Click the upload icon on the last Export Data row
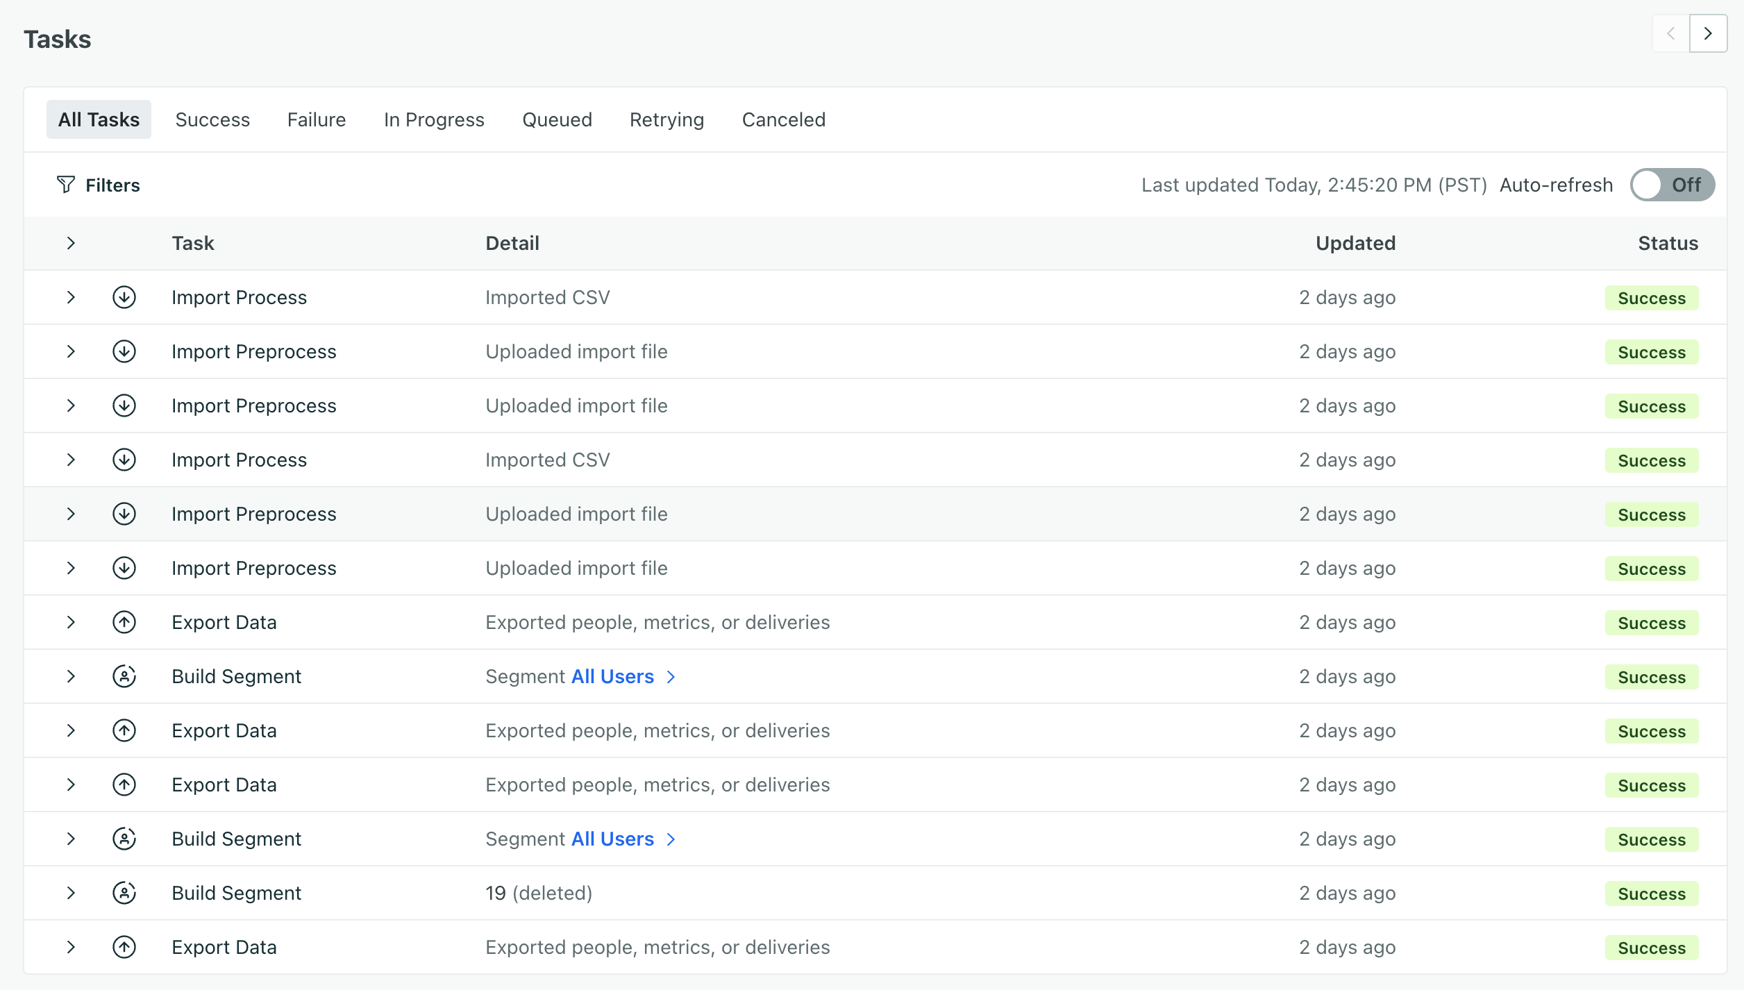The image size is (1744, 990). [x=124, y=947]
